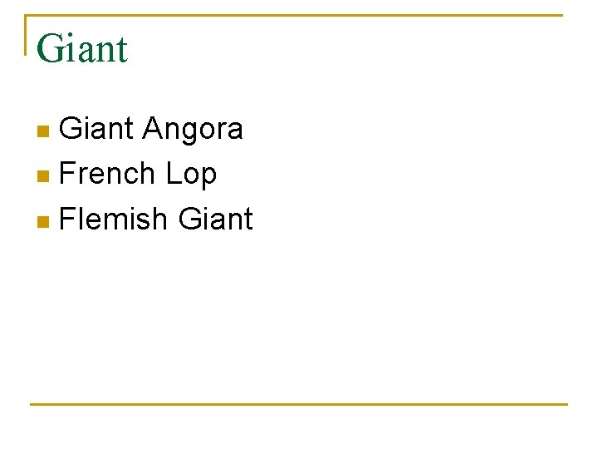Click the corner where the gold title lines meet

click(x=27, y=16)
